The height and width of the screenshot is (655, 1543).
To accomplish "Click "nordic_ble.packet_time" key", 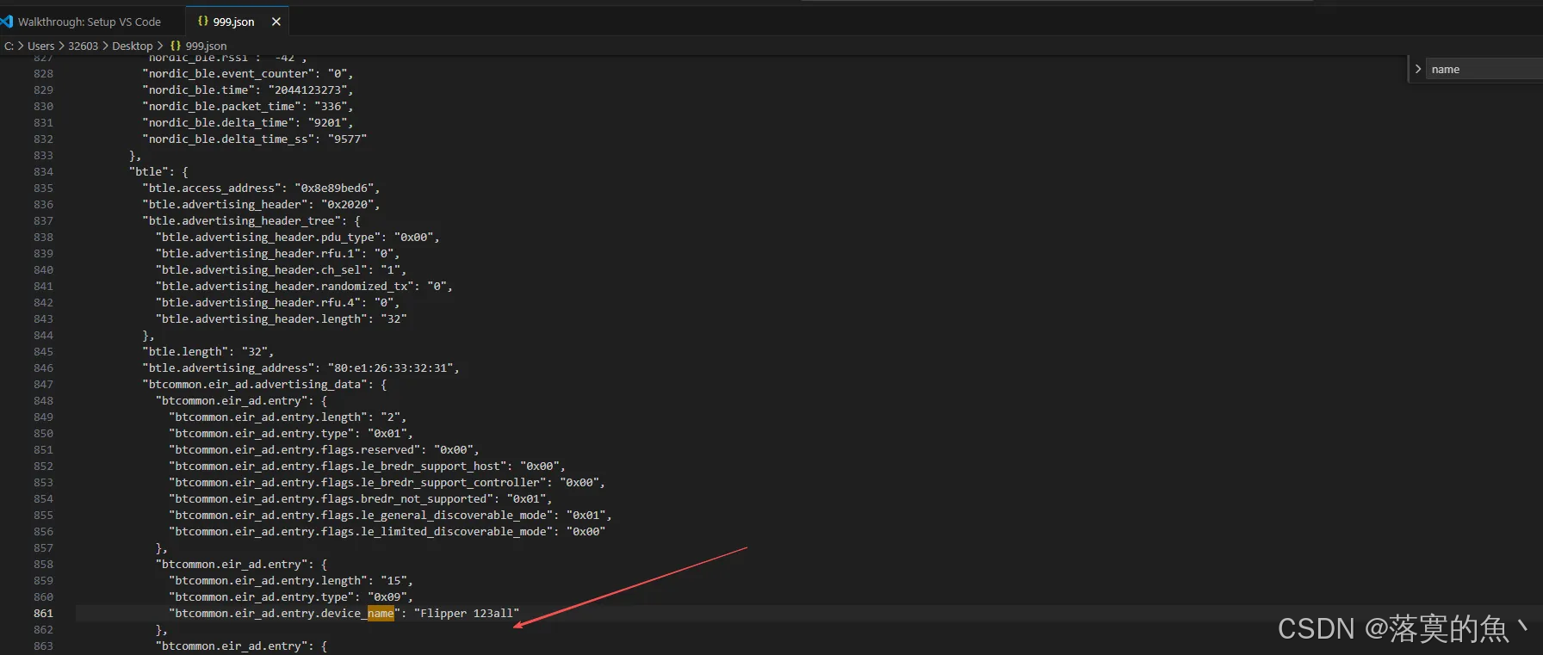I will [221, 106].
